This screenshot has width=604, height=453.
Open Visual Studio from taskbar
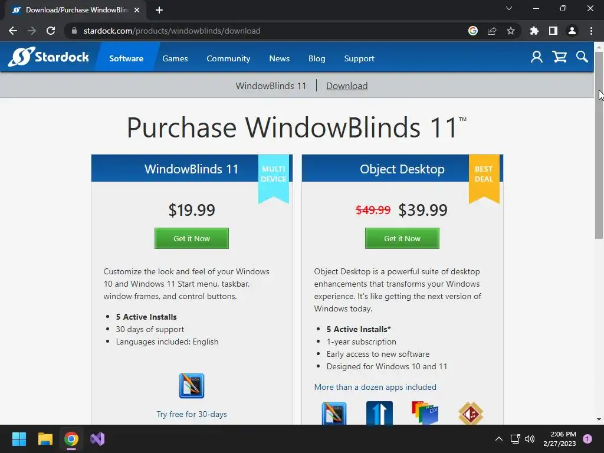(x=97, y=439)
